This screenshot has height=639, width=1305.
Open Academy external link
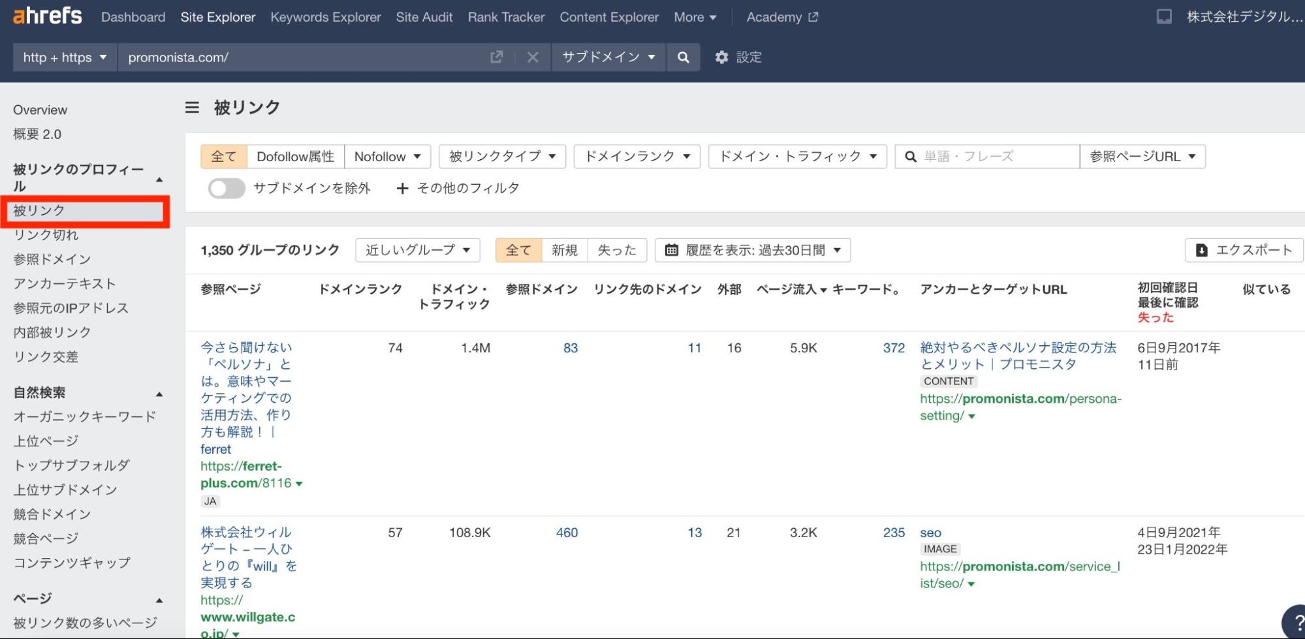tap(782, 17)
